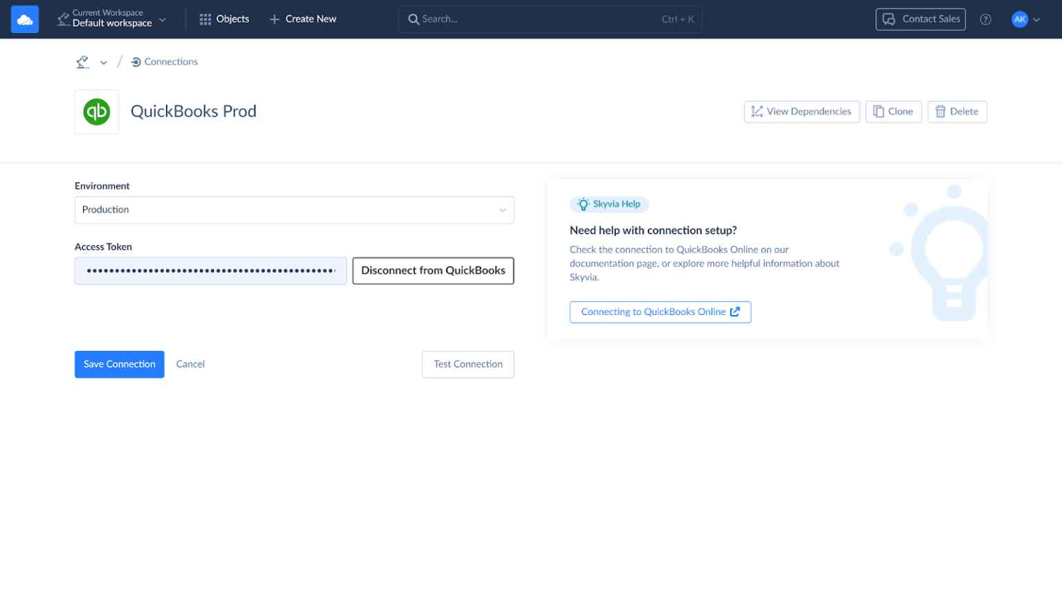Click the Clone connection icon
The height and width of the screenshot is (597, 1062).
pyautogui.click(x=877, y=111)
